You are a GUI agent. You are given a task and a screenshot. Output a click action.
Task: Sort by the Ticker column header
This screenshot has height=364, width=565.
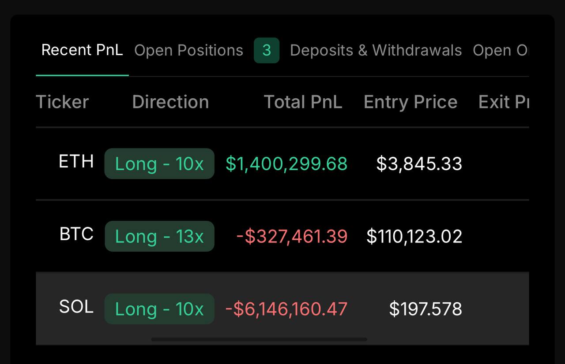coord(62,102)
